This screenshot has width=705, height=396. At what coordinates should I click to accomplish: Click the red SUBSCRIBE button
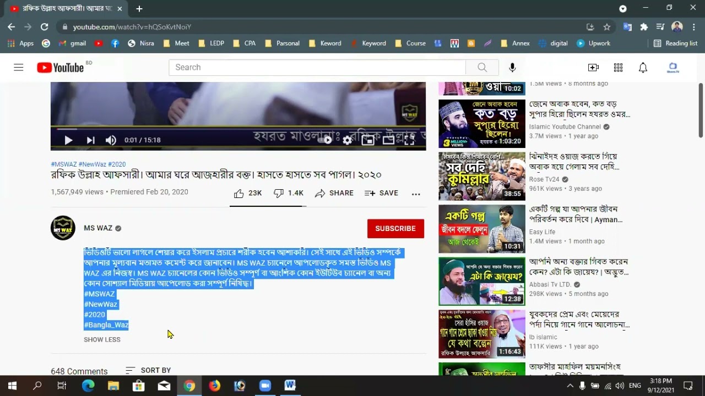coord(395,228)
